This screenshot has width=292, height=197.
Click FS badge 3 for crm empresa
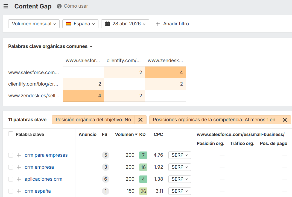pos(106,167)
